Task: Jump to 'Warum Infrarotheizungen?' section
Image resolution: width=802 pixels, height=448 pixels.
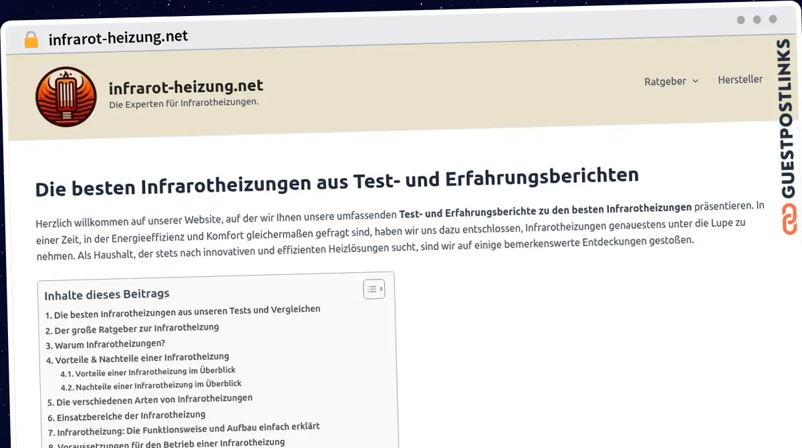Action: [105, 344]
